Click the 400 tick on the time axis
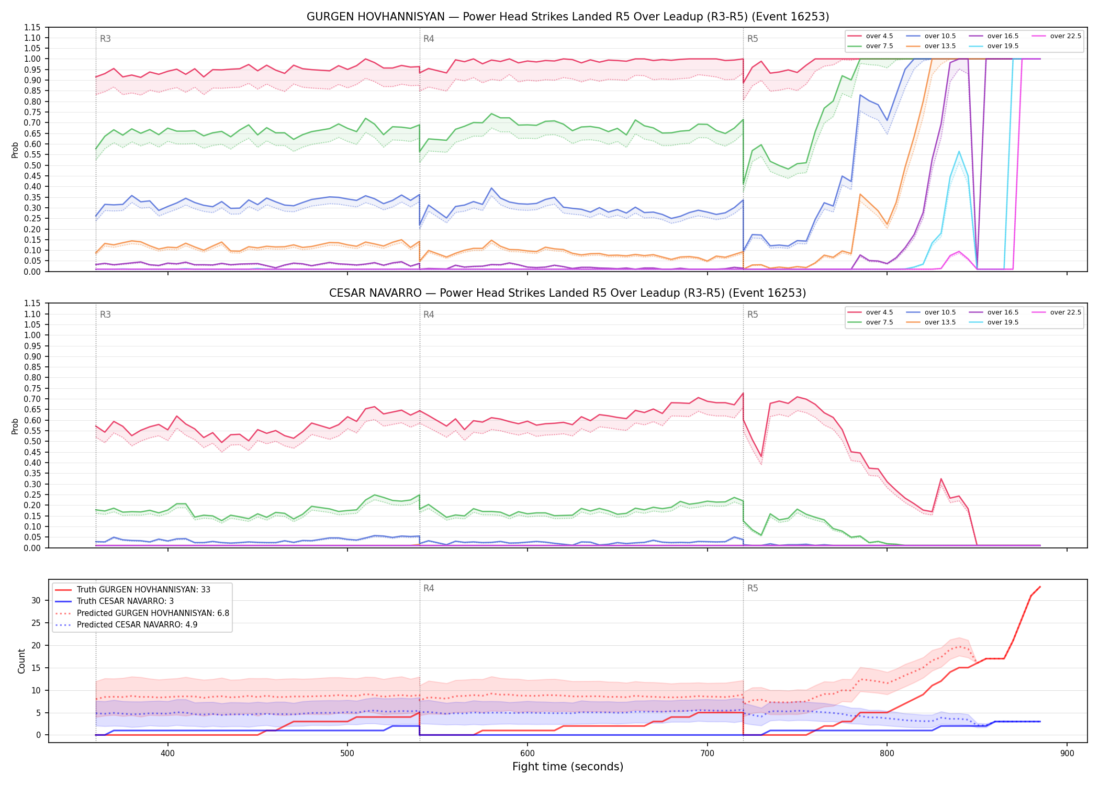The height and width of the screenshot is (785, 1099). pyautogui.click(x=167, y=754)
